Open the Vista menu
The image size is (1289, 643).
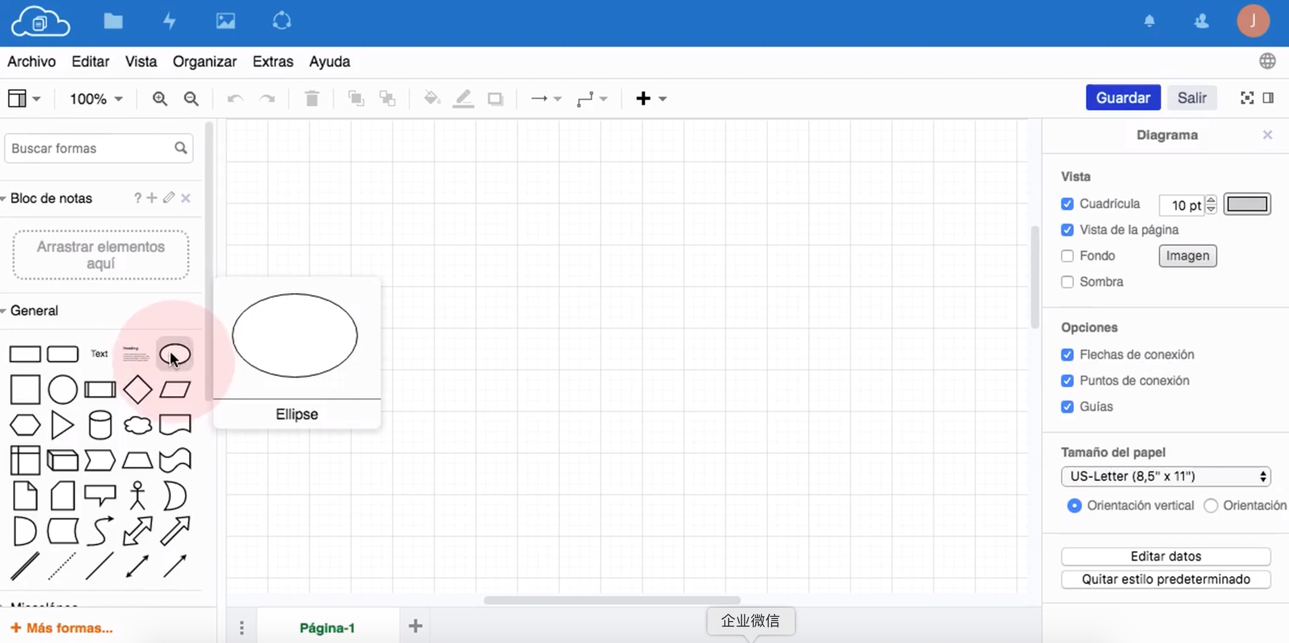click(x=141, y=61)
